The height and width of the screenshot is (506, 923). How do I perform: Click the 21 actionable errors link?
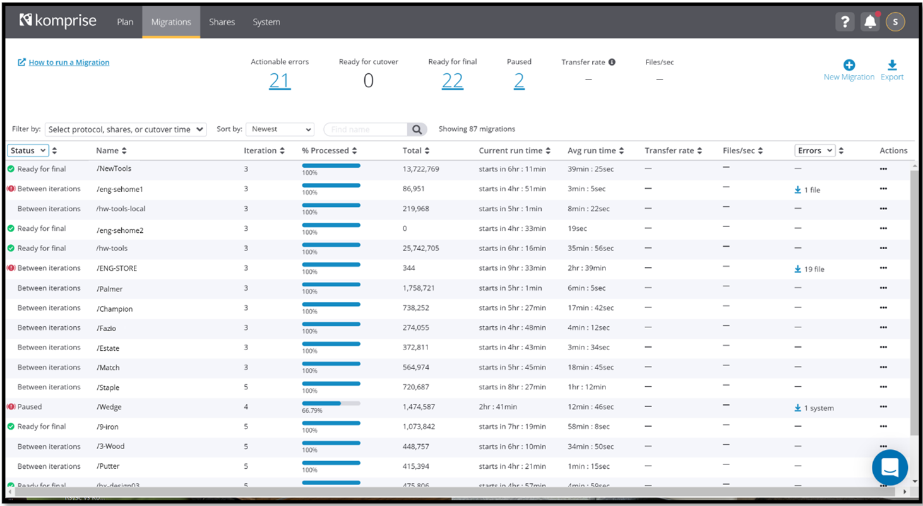click(x=280, y=80)
